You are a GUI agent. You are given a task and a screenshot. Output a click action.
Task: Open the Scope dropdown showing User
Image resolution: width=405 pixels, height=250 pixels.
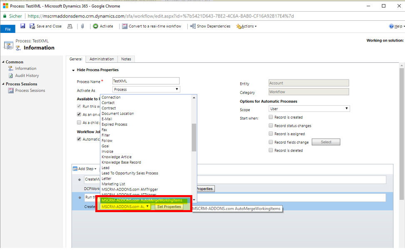click(309, 109)
